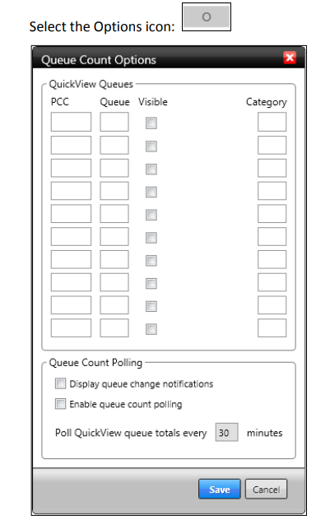The width and height of the screenshot is (330, 520).
Task: Close the Queue Count Options dialog
Action: point(290,58)
